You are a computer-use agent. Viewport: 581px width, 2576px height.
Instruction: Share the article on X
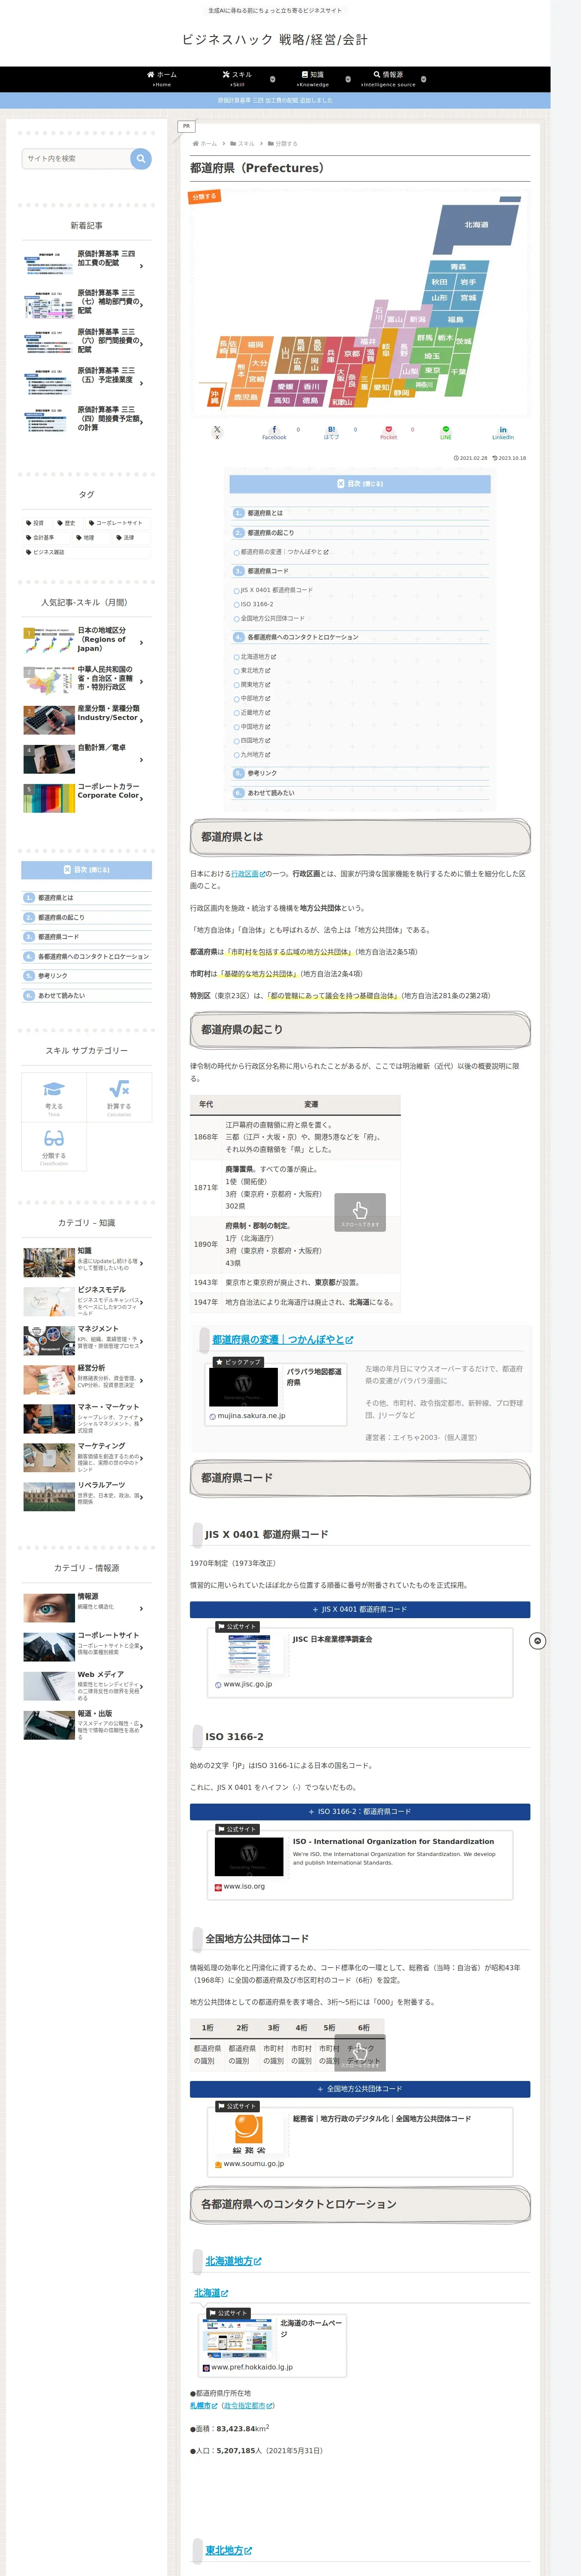[x=217, y=432]
